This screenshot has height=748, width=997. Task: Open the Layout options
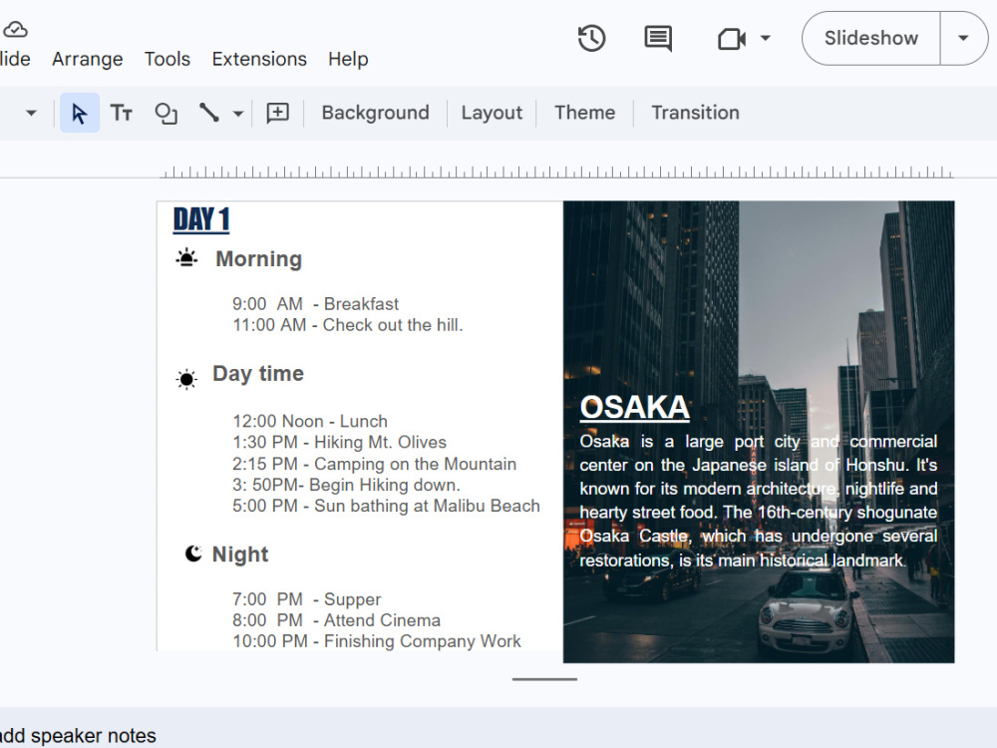click(492, 113)
